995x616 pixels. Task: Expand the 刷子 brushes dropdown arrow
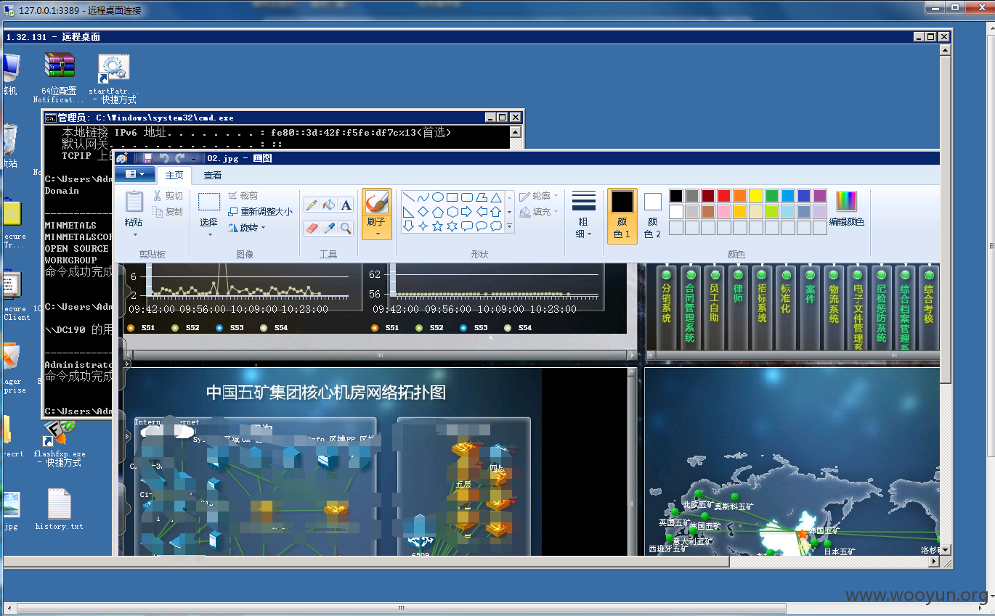(376, 234)
